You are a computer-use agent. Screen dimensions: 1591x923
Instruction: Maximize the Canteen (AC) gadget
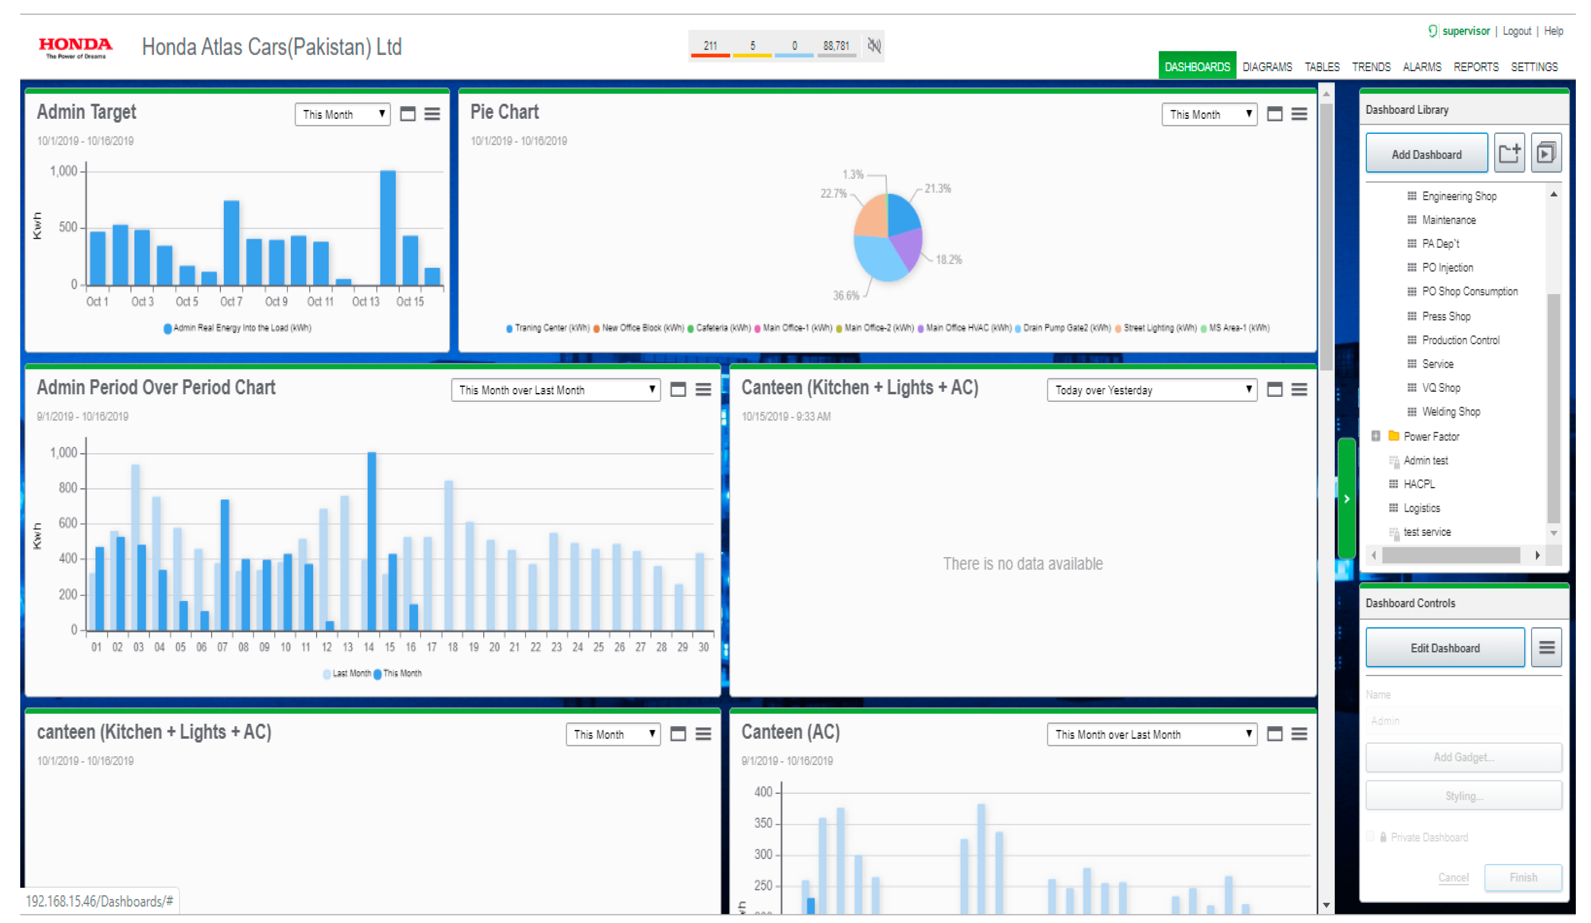coord(1274,734)
